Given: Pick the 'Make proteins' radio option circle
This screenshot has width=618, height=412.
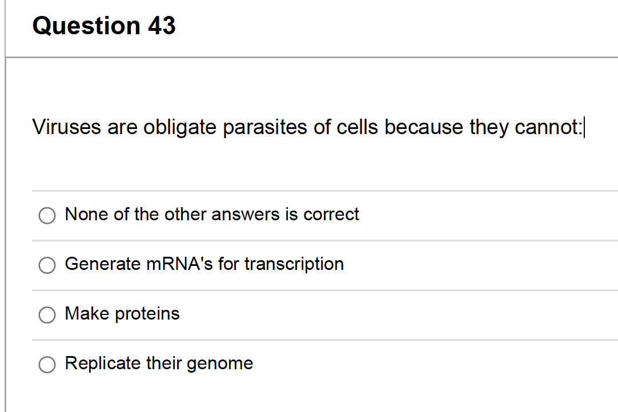Looking at the screenshot, I should (47, 314).
